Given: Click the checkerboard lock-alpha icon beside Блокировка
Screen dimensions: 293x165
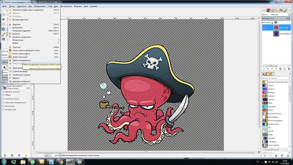Looking at the screenshot, I should tap(276, 22).
